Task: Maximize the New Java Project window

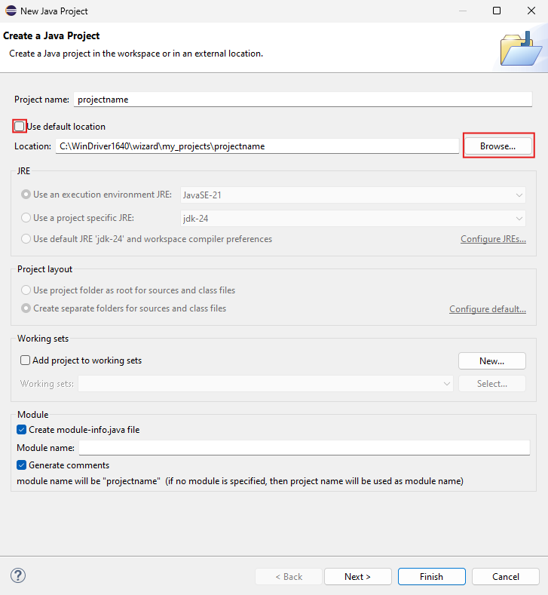Action: point(497,11)
